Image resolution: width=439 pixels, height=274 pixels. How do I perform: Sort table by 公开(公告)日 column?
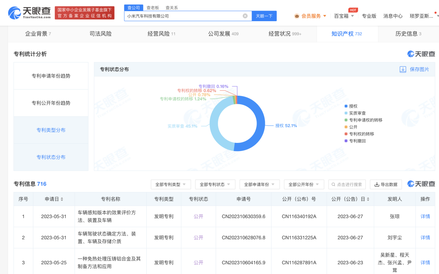[352, 199]
